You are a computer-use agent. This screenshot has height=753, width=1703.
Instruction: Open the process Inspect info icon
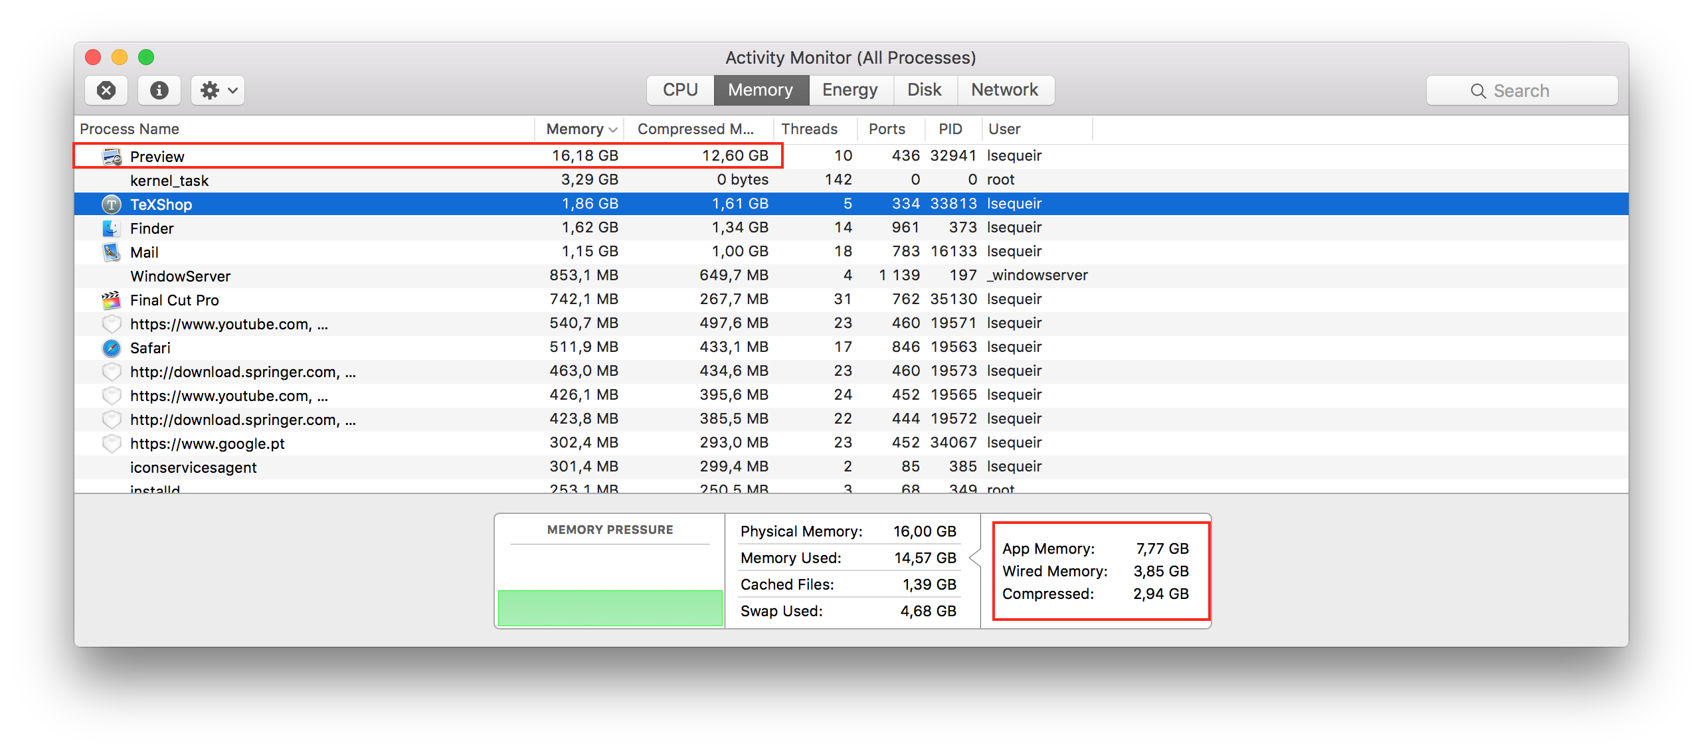[x=159, y=90]
